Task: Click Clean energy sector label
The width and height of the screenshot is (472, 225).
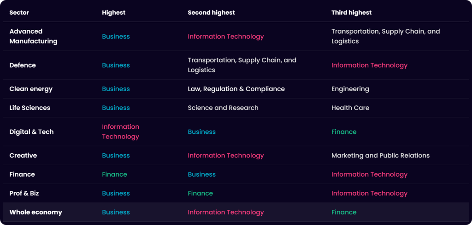Action: click(31, 89)
